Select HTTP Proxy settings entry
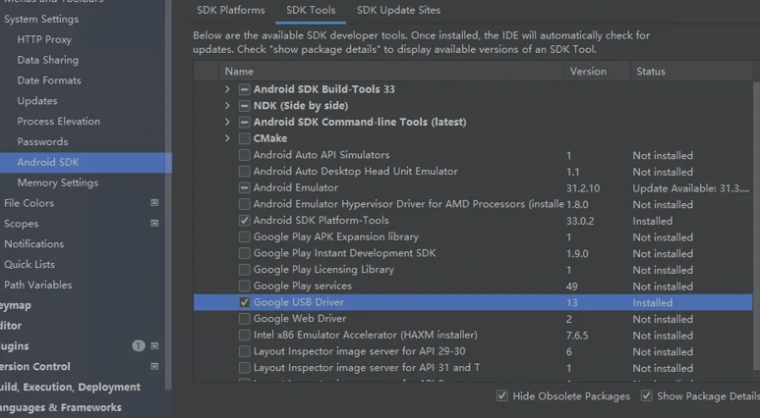Screen dimensions: 760x418 point(44,39)
